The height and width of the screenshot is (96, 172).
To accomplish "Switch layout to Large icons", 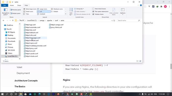I will [42, 9].
